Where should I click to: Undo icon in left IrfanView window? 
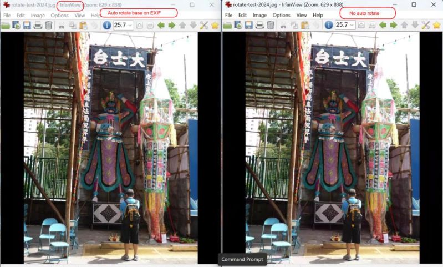[94, 26]
